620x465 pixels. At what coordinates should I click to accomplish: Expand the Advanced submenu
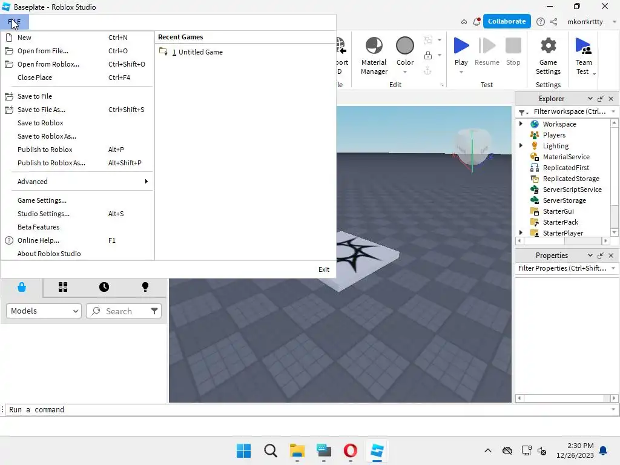[x=77, y=182]
